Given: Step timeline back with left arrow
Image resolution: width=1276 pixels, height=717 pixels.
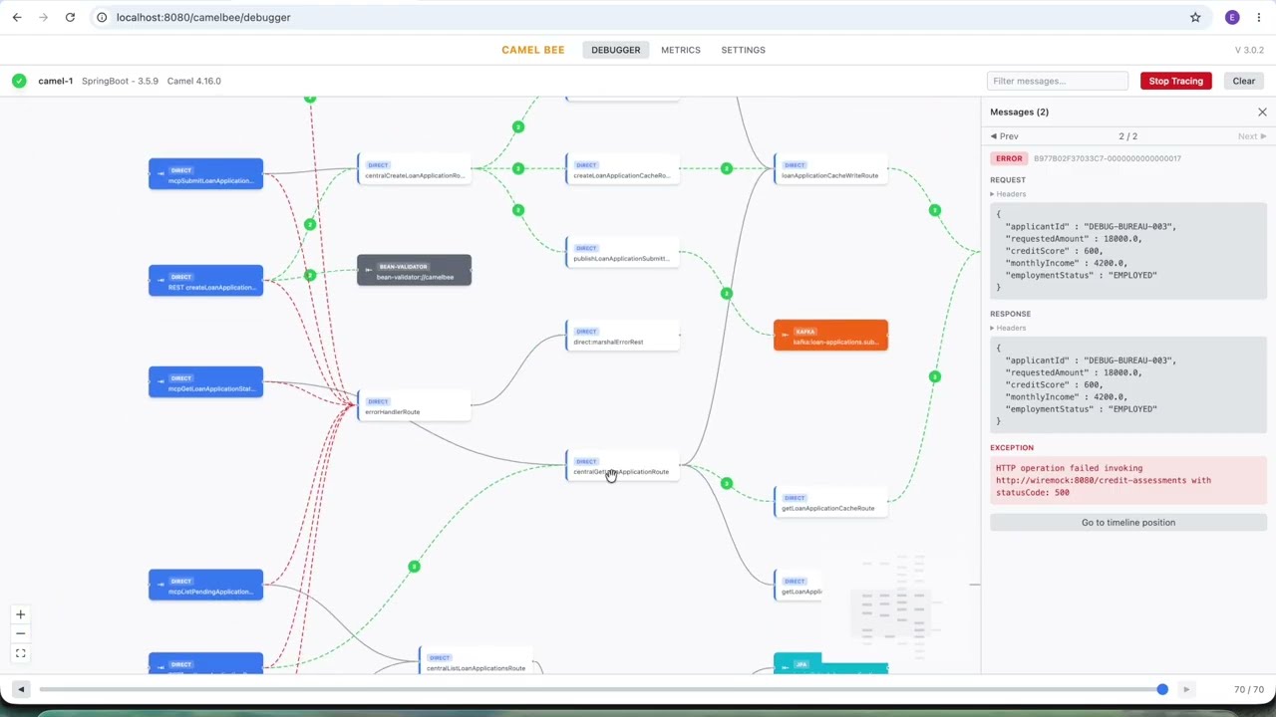Looking at the screenshot, I should (x=20, y=689).
